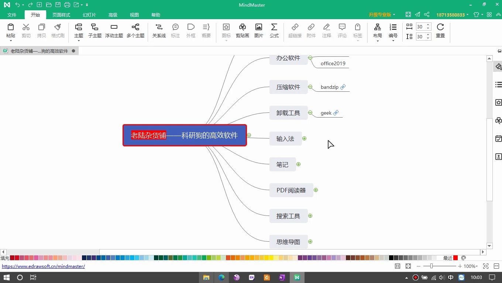The height and width of the screenshot is (283, 502).
Task: Open the 文件 menu
Action: pyautogui.click(x=12, y=15)
